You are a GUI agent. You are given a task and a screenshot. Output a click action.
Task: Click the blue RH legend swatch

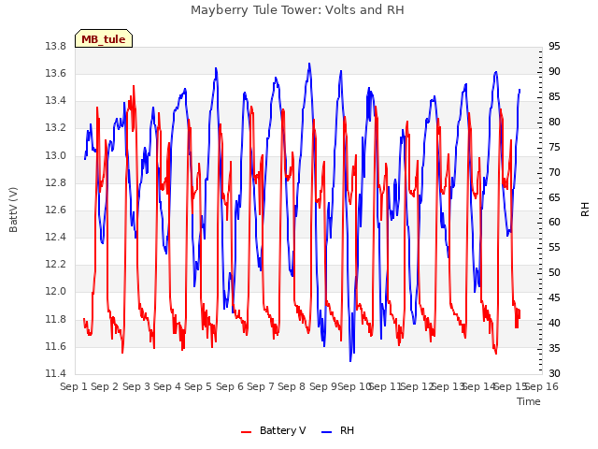tap(327, 432)
